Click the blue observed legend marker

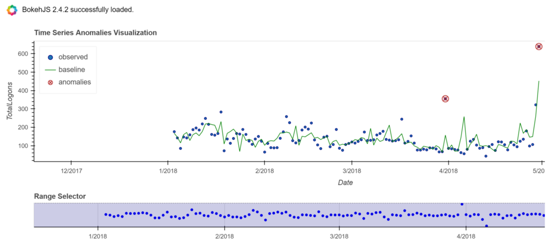point(50,57)
